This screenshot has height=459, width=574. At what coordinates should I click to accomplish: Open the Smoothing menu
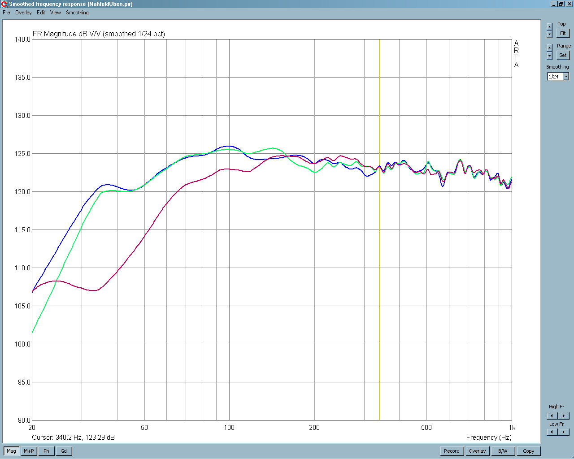click(77, 13)
